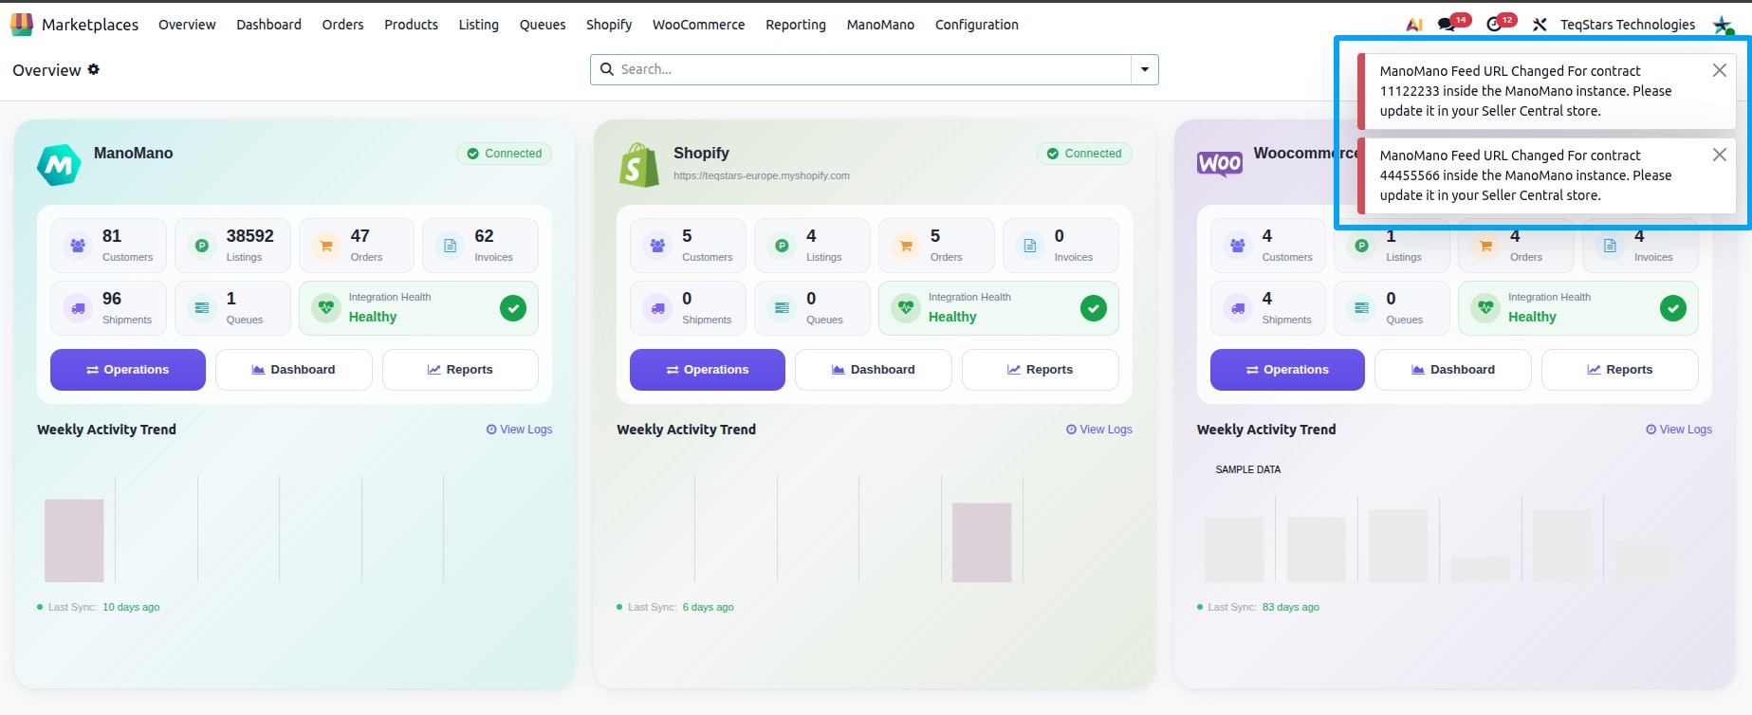
Task: Open ManoMano 47 Orders tile
Action: [x=357, y=246]
